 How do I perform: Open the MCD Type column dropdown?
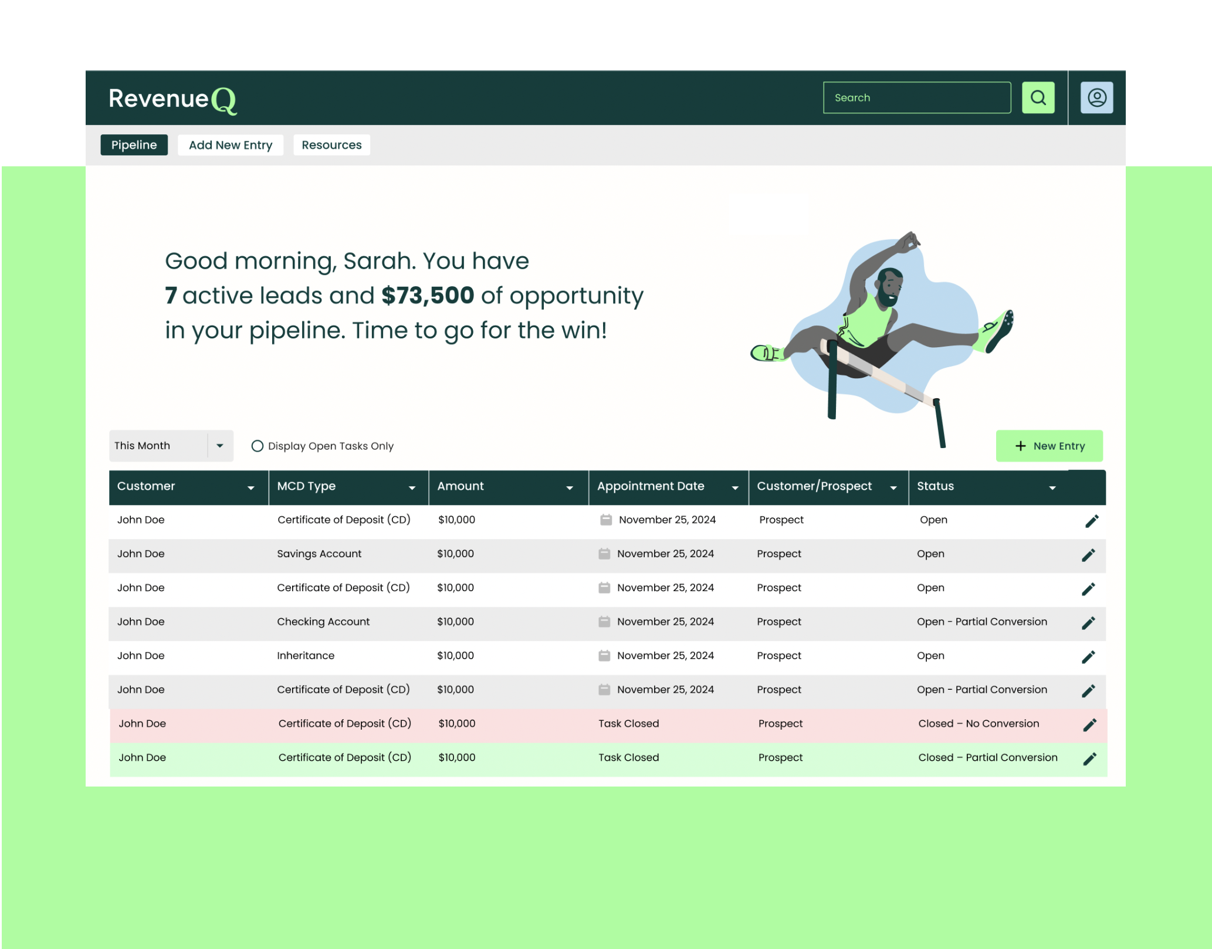point(412,487)
